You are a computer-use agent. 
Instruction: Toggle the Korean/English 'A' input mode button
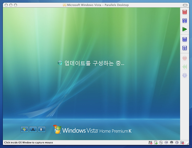pyautogui.click(x=33, y=129)
